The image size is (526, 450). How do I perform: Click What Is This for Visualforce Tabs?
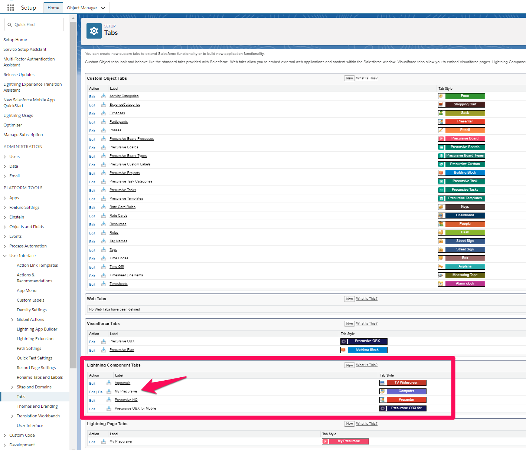pyautogui.click(x=367, y=323)
